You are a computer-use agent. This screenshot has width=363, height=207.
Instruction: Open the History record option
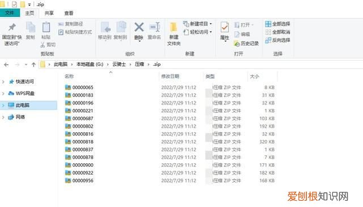click(246, 43)
